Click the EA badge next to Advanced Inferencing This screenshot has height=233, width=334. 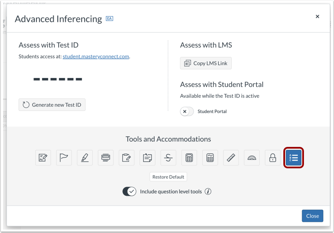click(109, 19)
